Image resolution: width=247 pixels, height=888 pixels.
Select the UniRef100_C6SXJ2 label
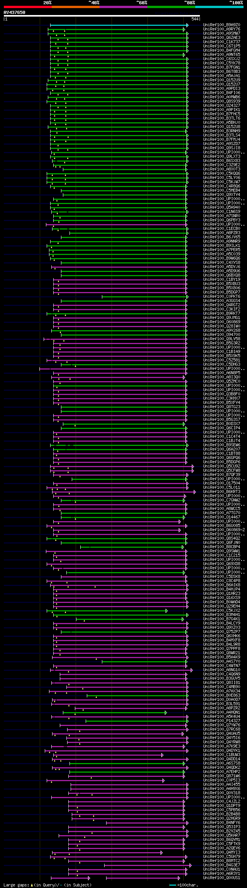[x=222, y=59]
